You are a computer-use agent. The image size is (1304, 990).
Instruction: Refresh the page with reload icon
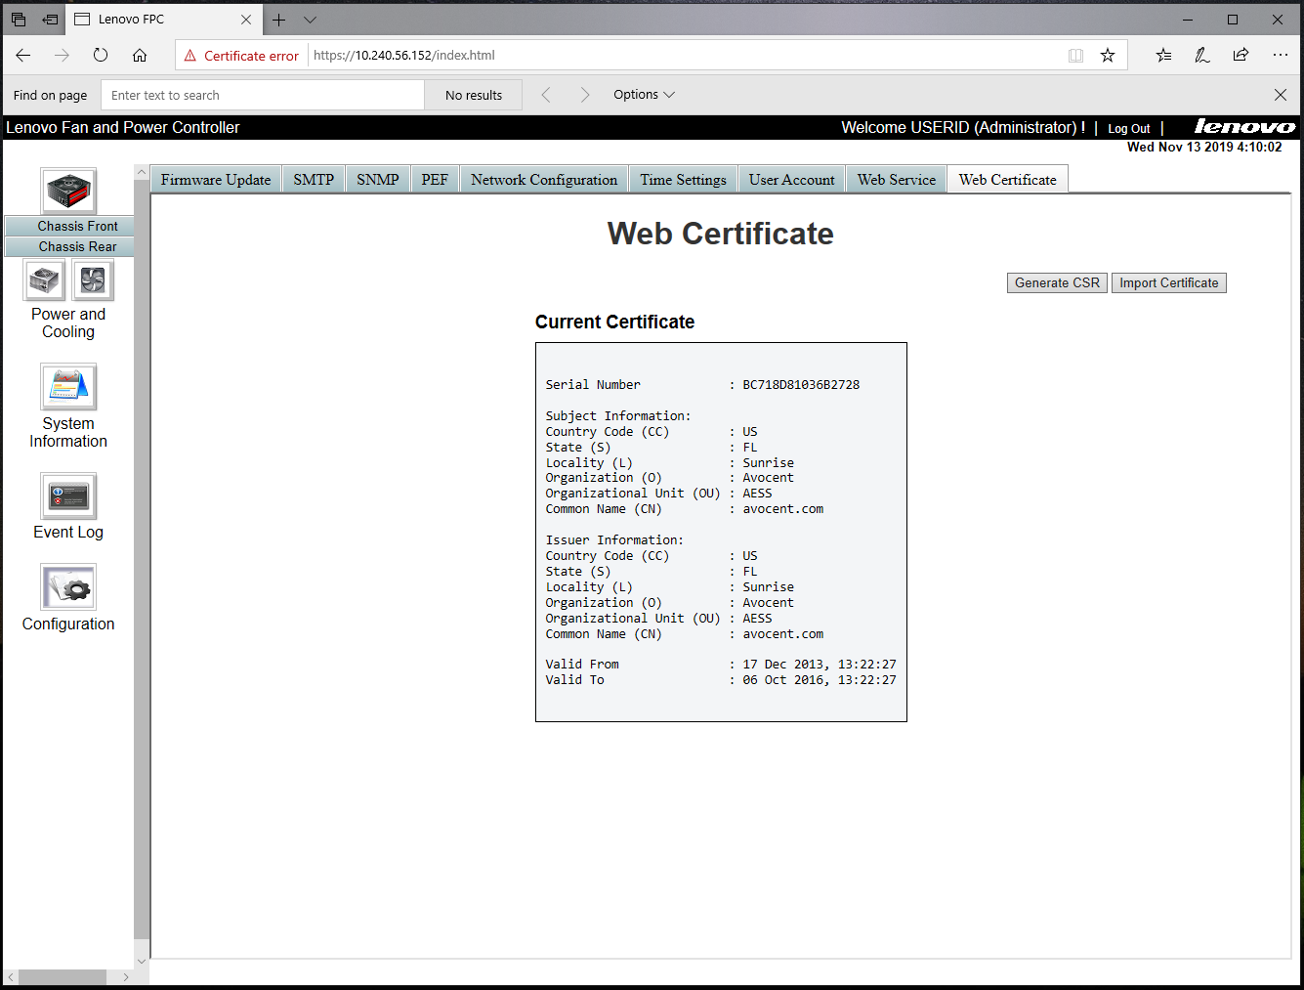point(101,56)
